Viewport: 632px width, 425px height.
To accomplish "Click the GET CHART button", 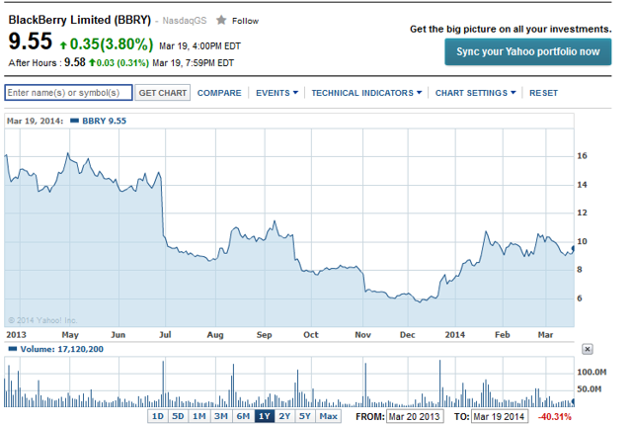I will pyautogui.click(x=162, y=93).
